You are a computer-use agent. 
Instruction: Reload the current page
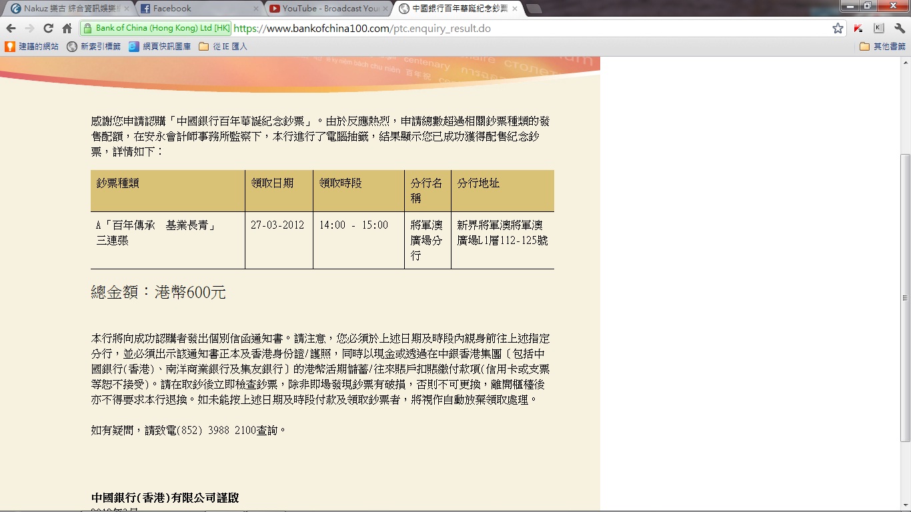coord(48,28)
